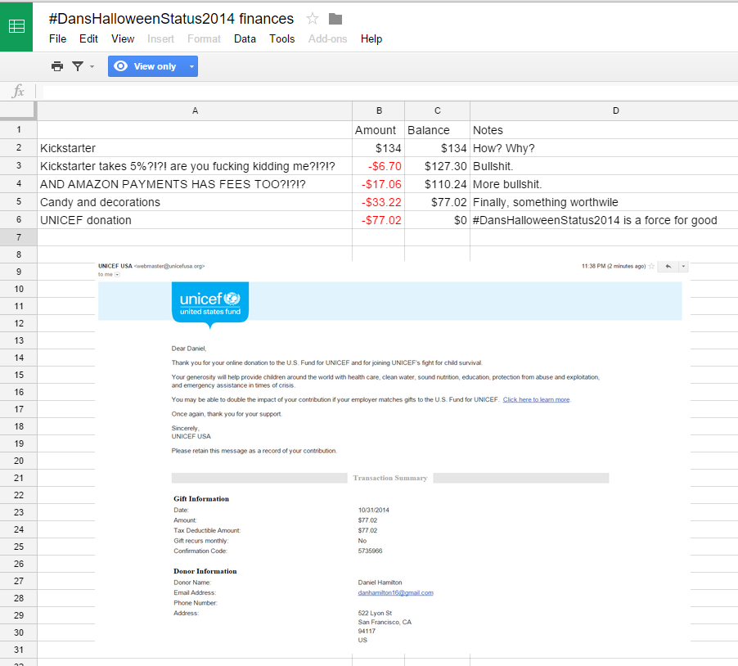The width and height of the screenshot is (738, 666).
Task: Select the column B header
Action: click(x=378, y=110)
